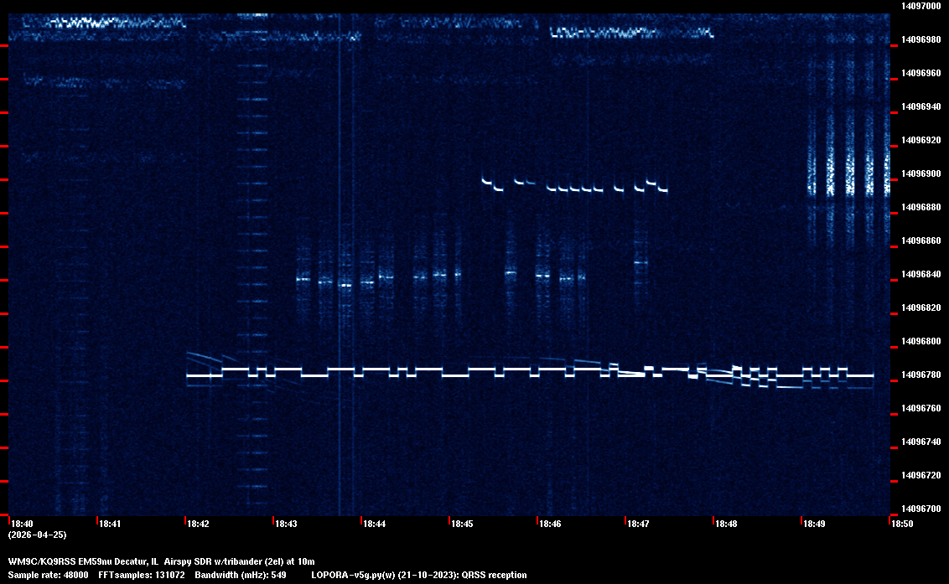Click the 14096920 frequency label
Screen dimensions: 949x584
(921, 141)
